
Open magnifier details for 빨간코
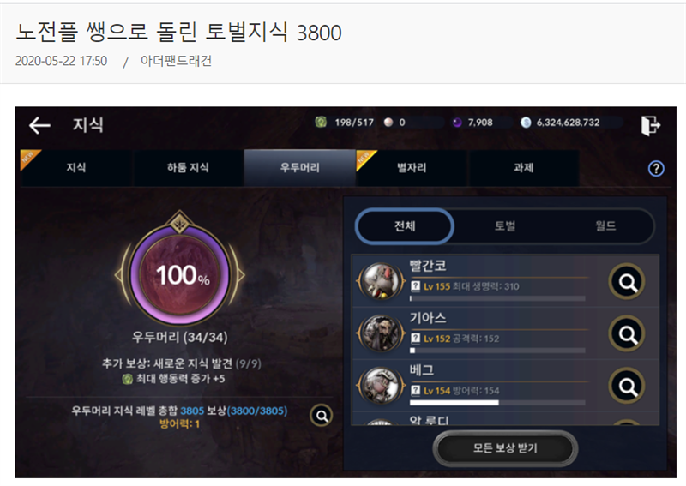pos(627,282)
